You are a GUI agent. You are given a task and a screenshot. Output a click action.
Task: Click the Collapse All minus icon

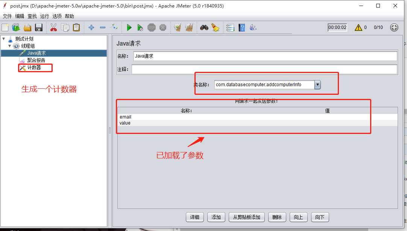coord(103,27)
